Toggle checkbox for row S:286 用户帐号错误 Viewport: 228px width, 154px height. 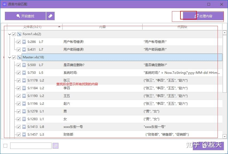pyautogui.click(x=19, y=42)
